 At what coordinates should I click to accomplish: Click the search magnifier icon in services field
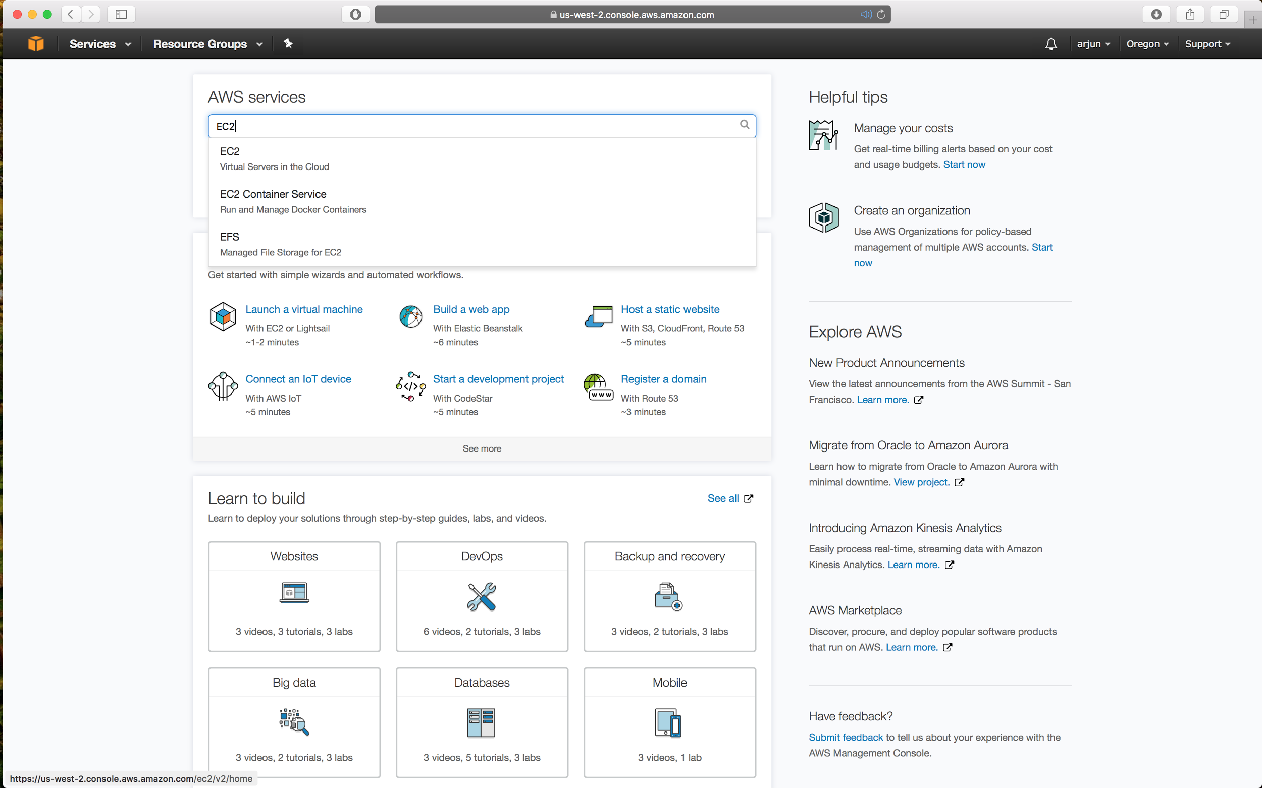pyautogui.click(x=744, y=125)
